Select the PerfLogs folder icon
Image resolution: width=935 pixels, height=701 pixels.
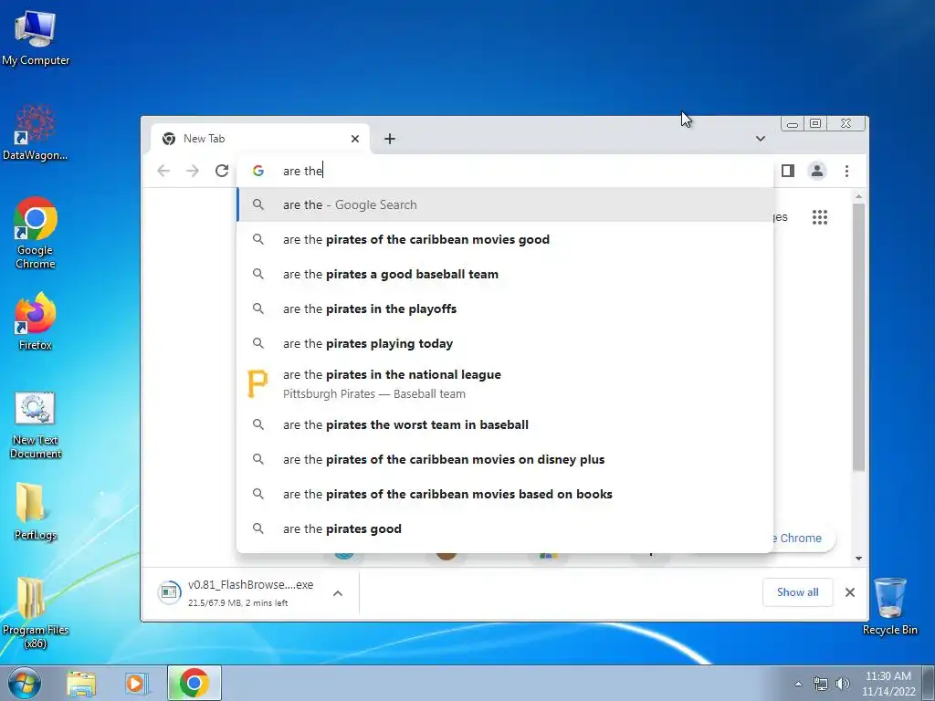pos(36,511)
